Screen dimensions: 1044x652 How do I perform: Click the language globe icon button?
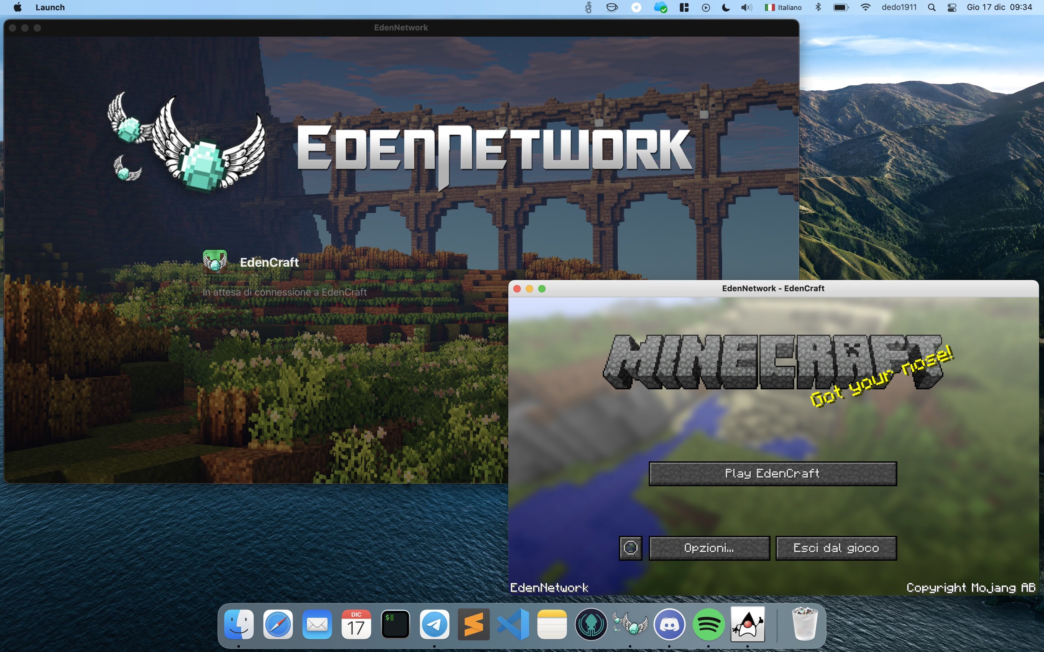[x=630, y=548]
